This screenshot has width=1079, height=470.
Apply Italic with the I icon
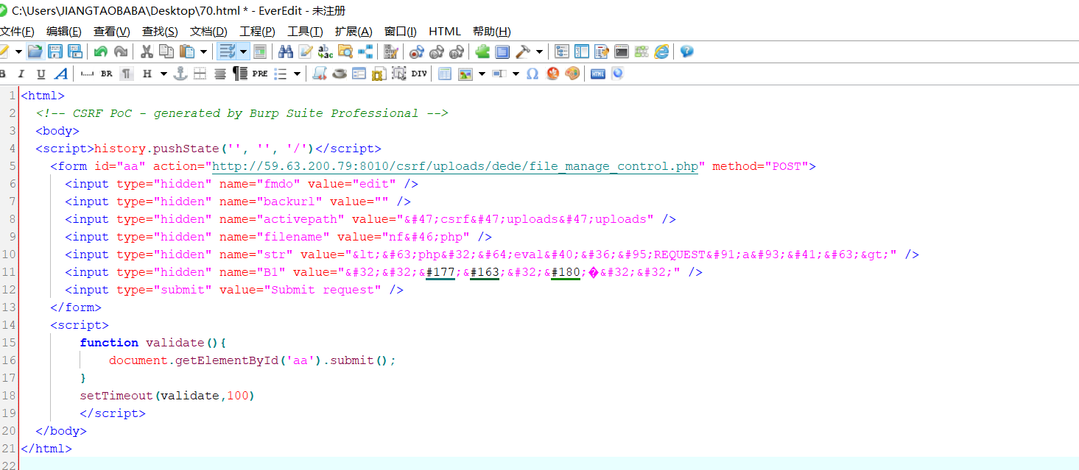[x=21, y=74]
